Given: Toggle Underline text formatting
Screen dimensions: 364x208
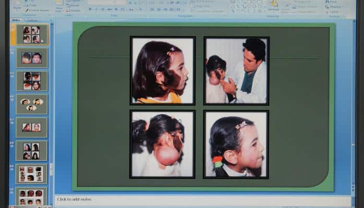Looking at the screenshot, I should pyautogui.click(x=102, y=9).
